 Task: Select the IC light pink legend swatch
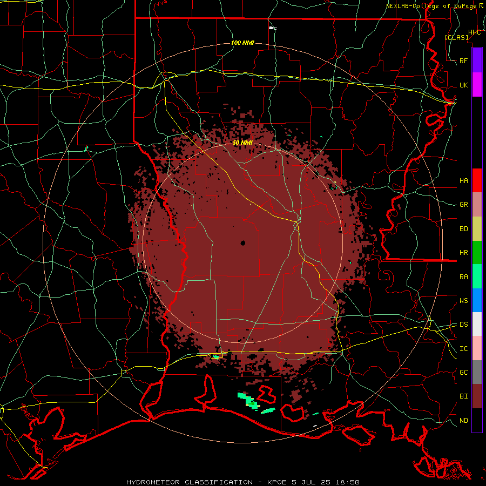[x=477, y=348]
